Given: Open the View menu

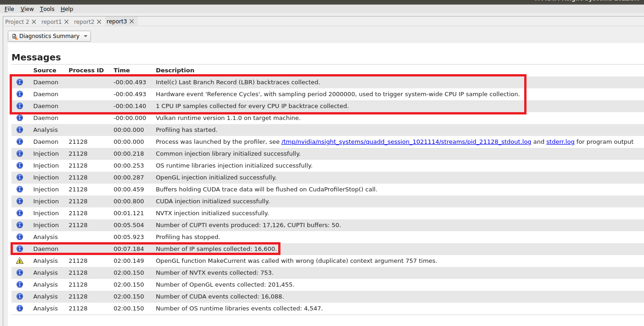Looking at the screenshot, I should point(27,9).
